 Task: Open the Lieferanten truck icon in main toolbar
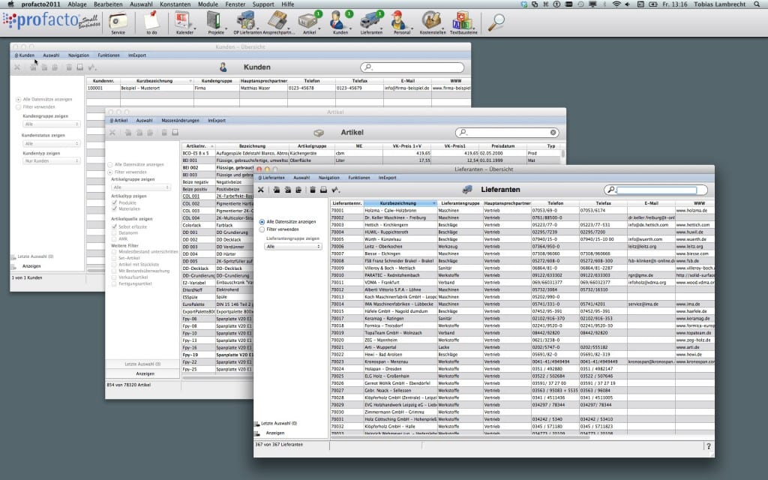370,22
